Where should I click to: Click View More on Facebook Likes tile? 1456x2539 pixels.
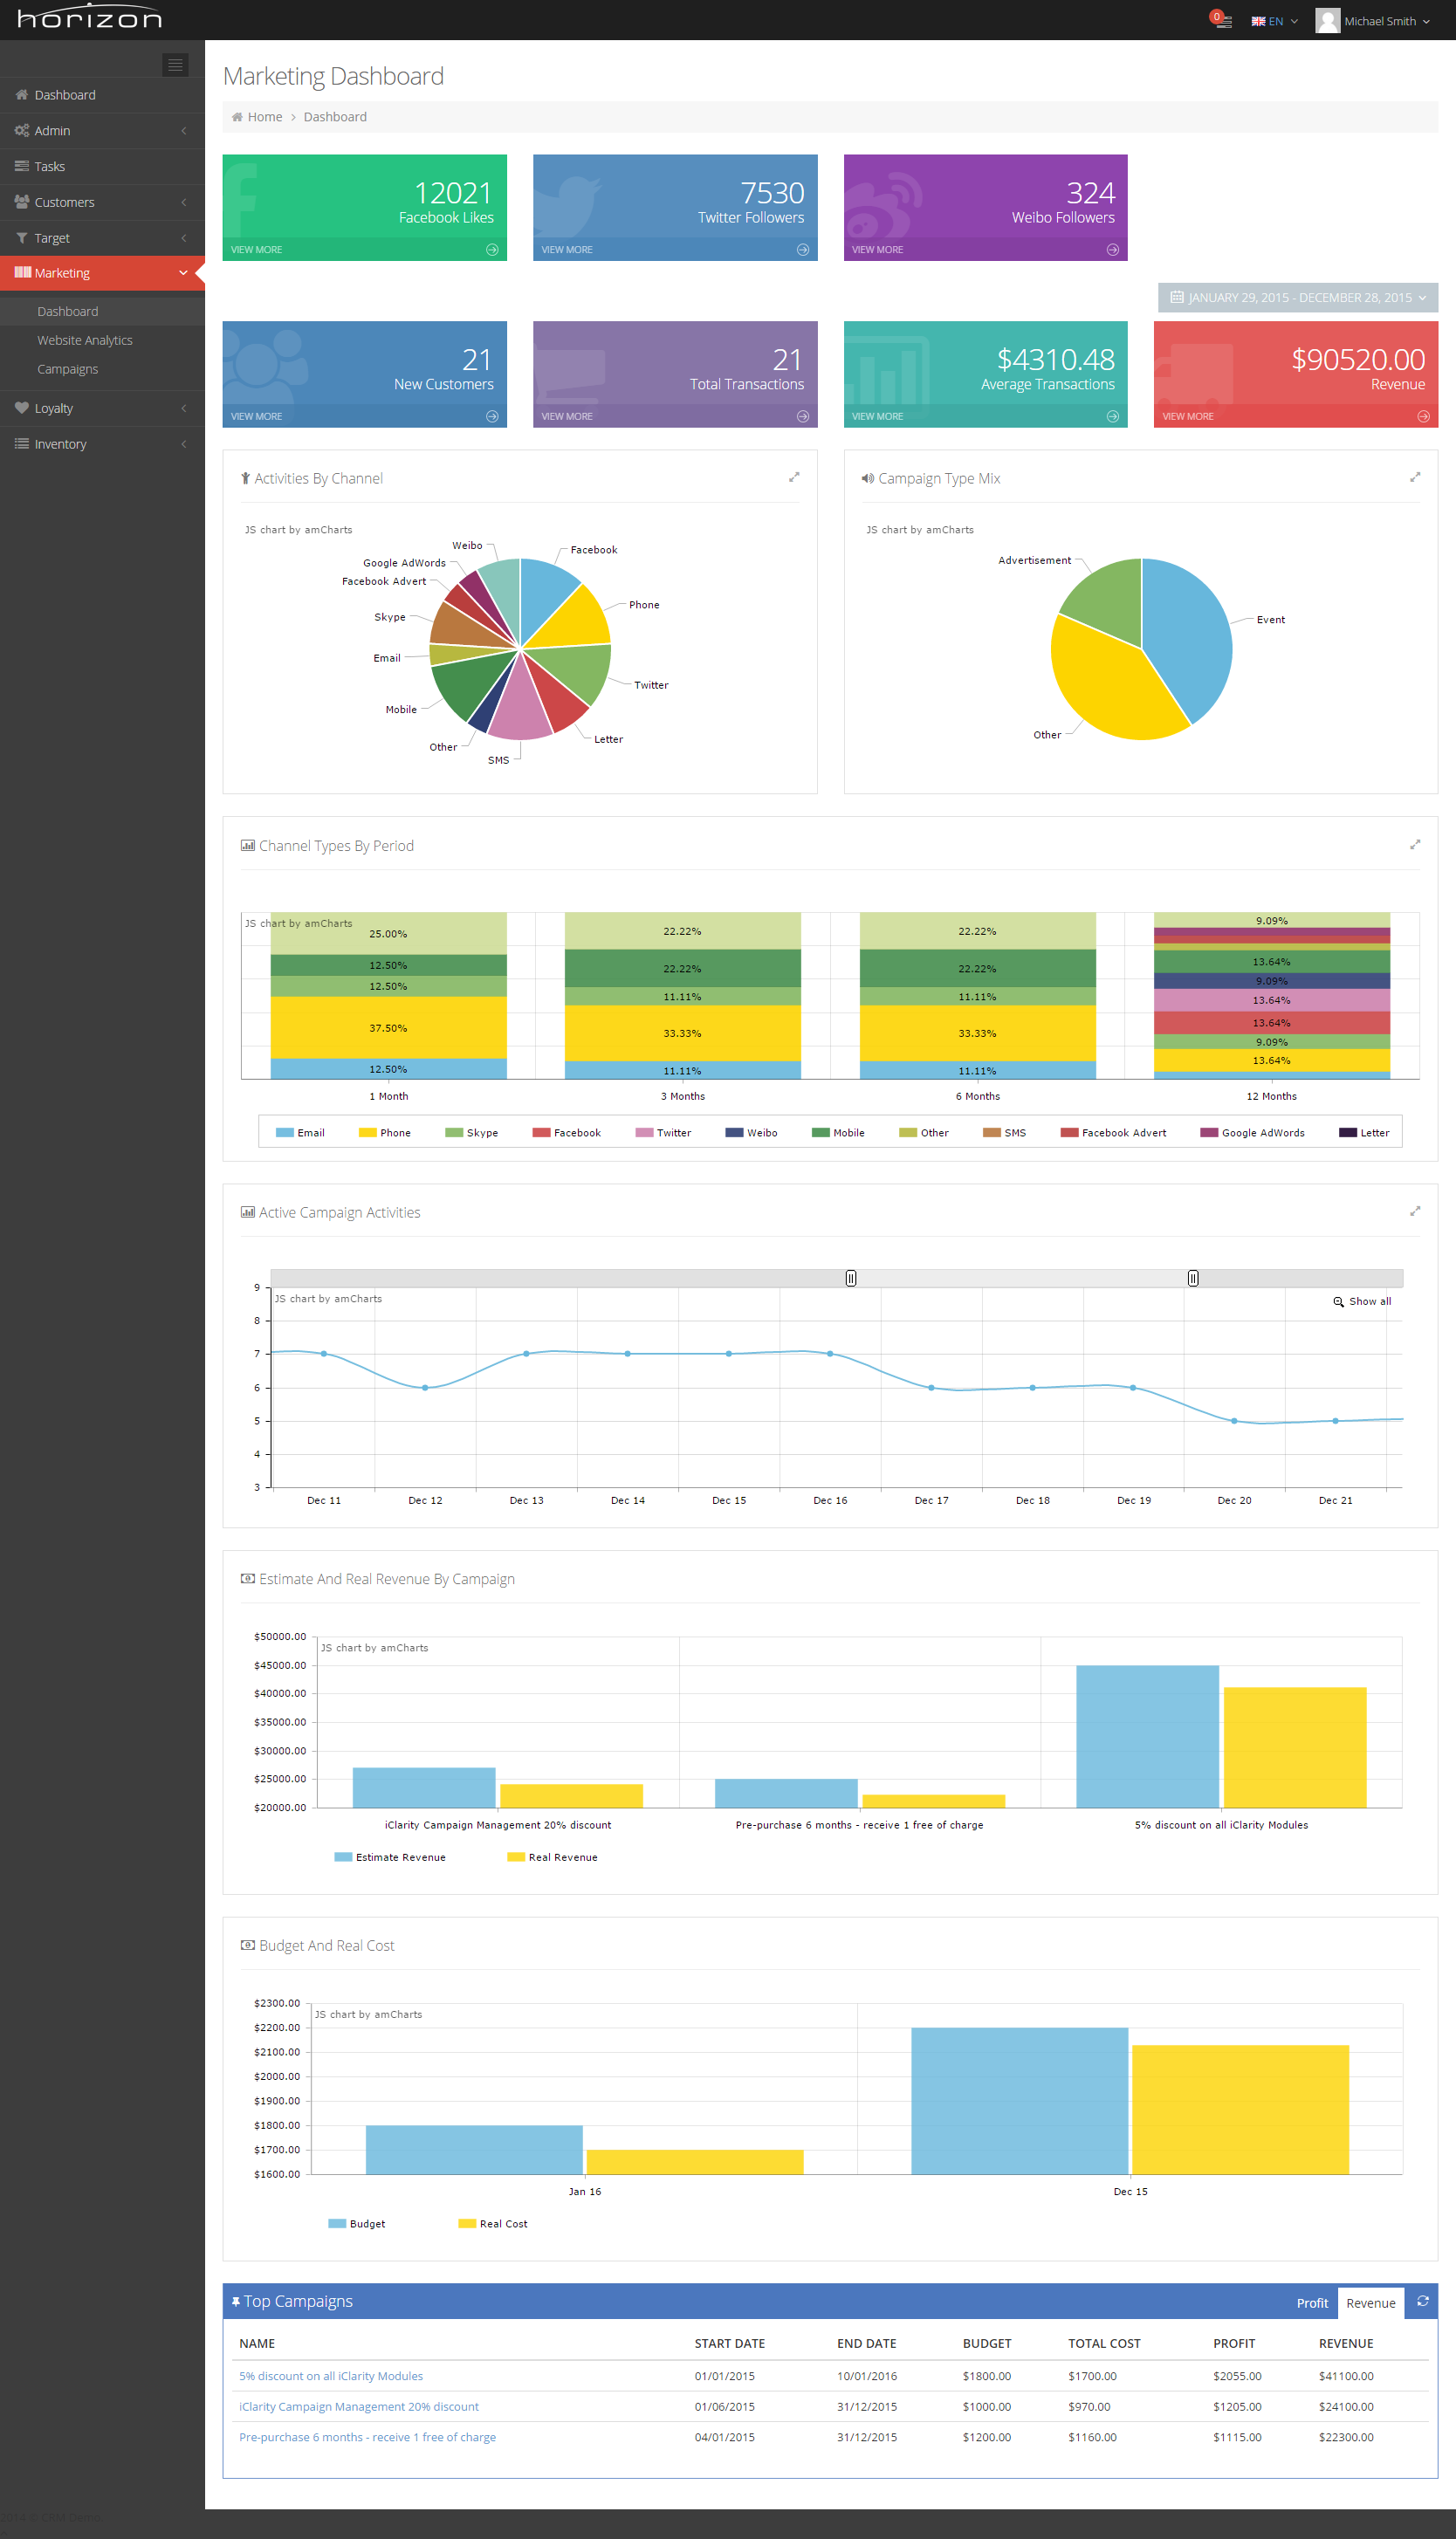pyautogui.click(x=256, y=250)
